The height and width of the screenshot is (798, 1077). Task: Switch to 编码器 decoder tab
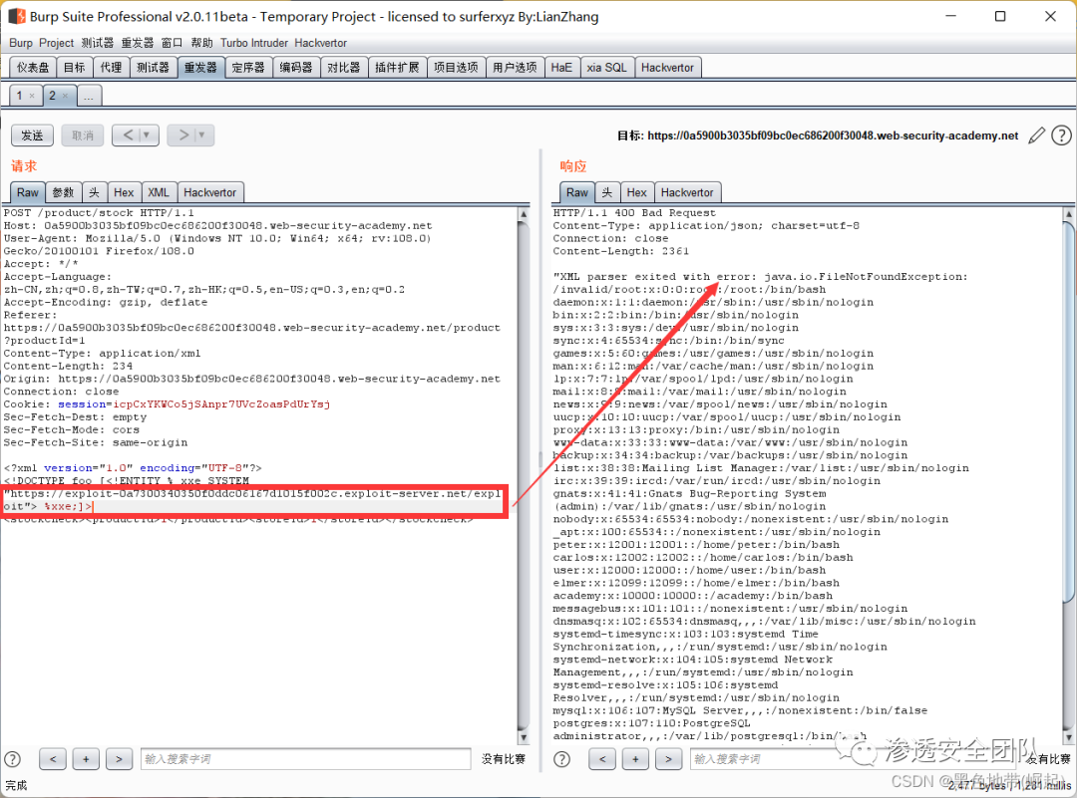coord(296,67)
